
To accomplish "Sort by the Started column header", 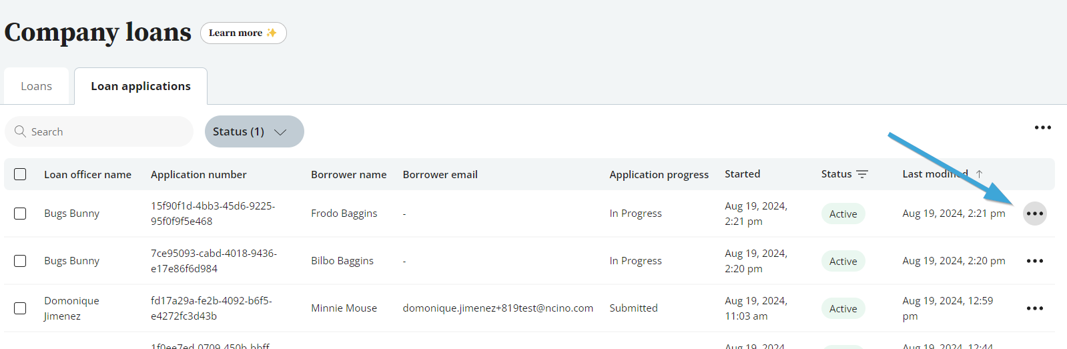I will click(742, 174).
